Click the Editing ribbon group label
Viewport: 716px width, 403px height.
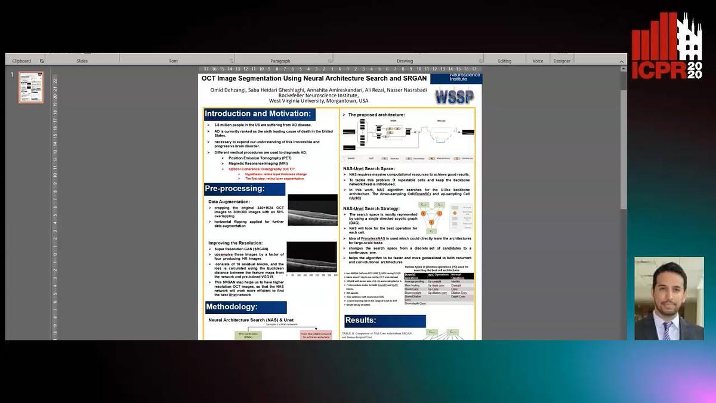pos(505,61)
